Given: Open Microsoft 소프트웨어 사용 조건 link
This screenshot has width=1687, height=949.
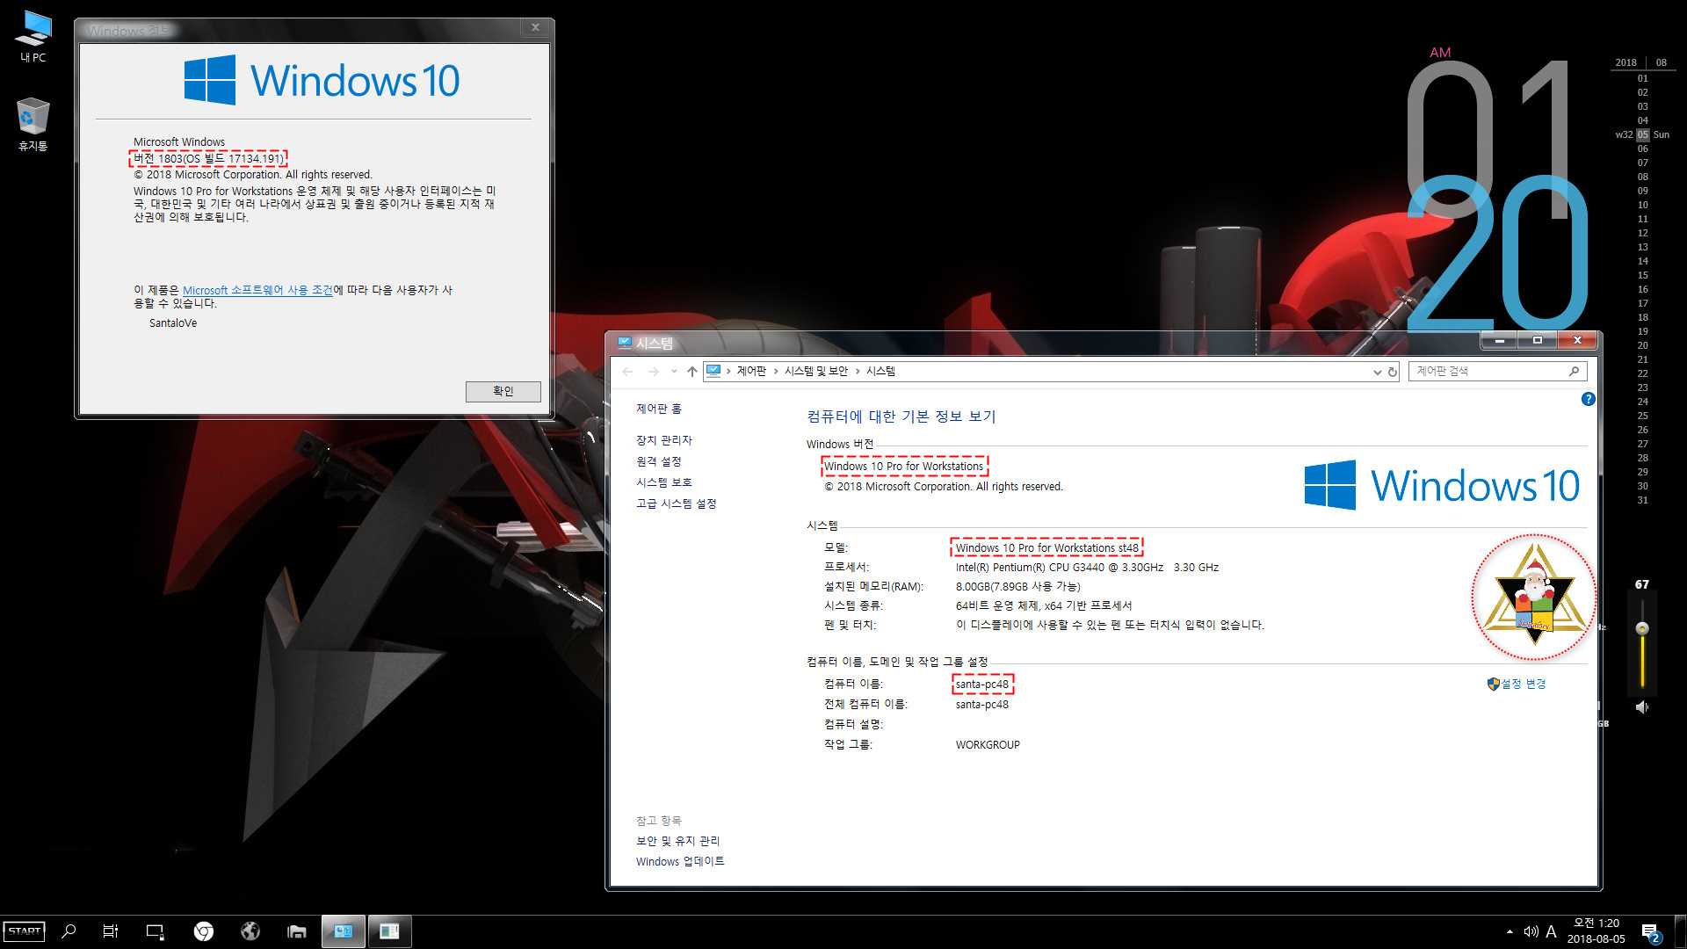Looking at the screenshot, I should (x=257, y=290).
